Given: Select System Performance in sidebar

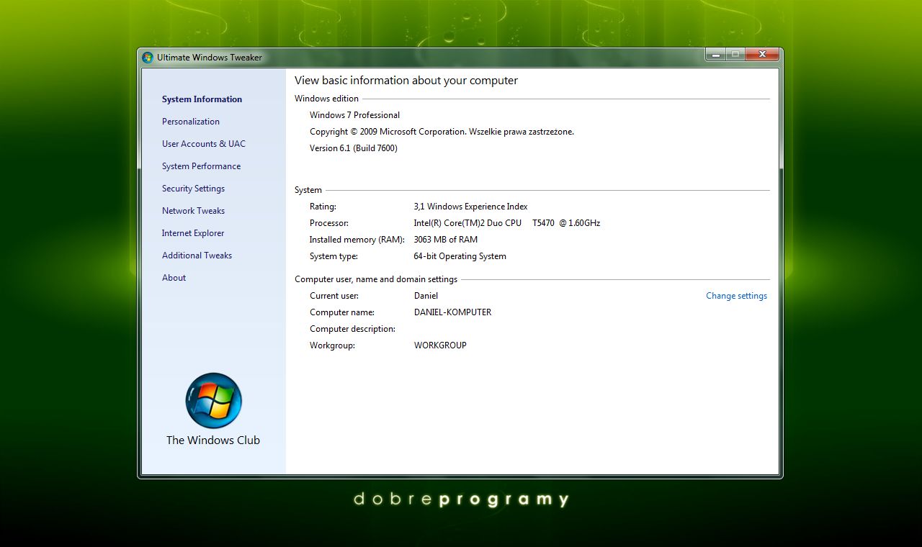Looking at the screenshot, I should [x=201, y=166].
